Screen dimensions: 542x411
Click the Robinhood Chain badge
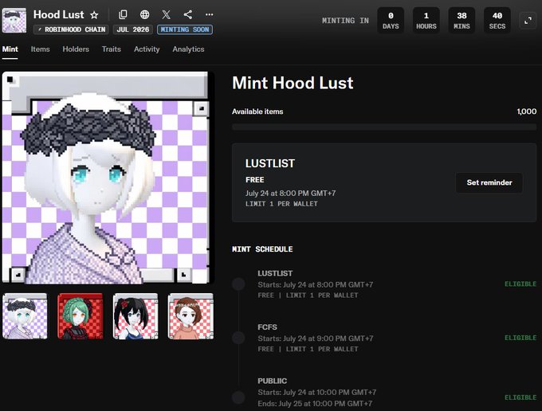coord(71,29)
